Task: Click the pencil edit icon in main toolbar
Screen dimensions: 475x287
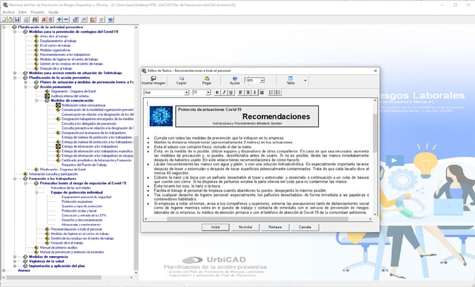Action: tap(84, 20)
